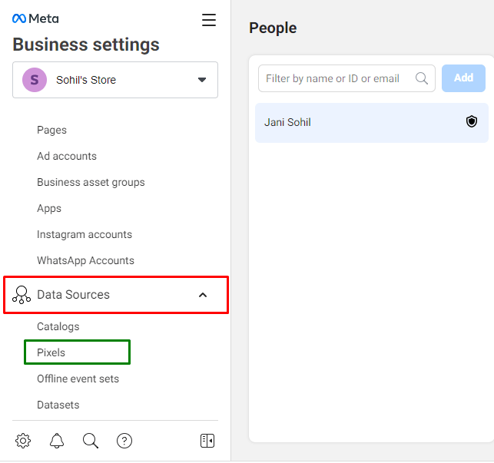Click the search icon in filter field

pyautogui.click(x=422, y=78)
